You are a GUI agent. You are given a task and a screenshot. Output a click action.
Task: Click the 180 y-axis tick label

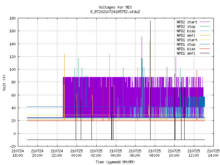point(12,18)
